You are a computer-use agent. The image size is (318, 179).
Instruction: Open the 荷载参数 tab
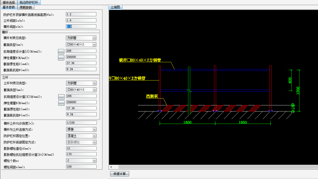tap(26, 7)
